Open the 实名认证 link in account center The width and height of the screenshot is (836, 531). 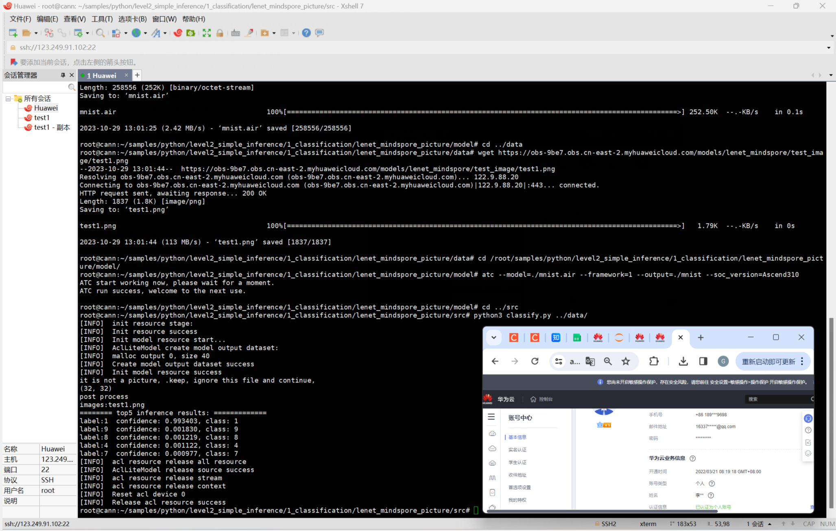tap(517, 450)
